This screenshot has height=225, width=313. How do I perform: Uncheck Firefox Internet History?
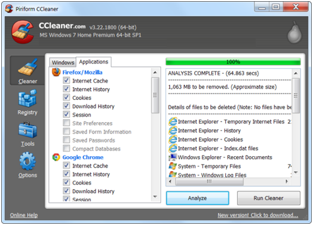(66, 89)
